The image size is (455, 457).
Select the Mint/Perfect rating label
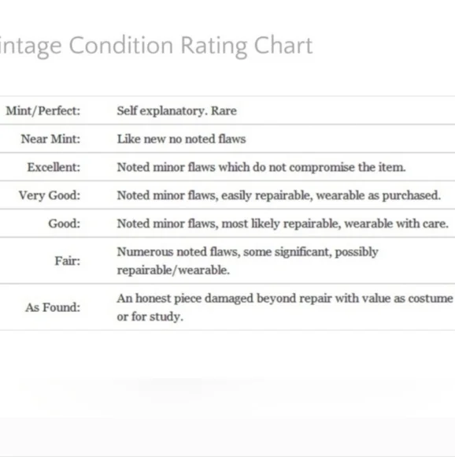coord(43,111)
